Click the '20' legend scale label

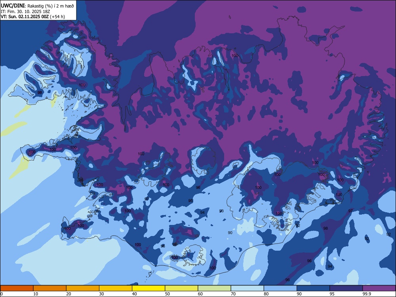coord(69,294)
